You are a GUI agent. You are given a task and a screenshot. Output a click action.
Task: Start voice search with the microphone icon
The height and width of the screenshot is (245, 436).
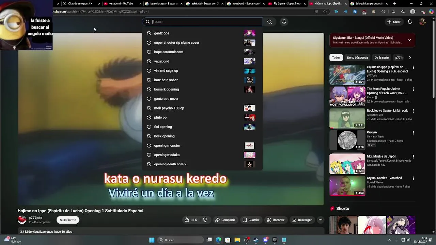tap(284, 22)
